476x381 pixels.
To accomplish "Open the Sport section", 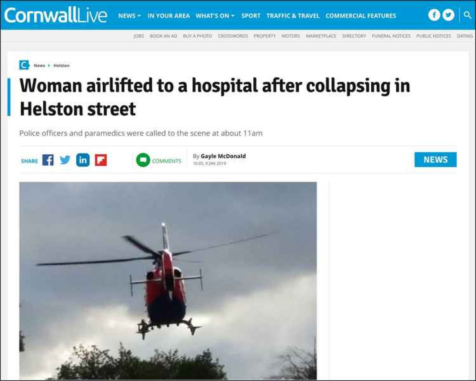I will (251, 16).
